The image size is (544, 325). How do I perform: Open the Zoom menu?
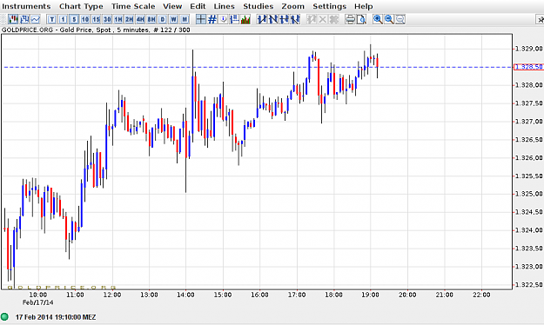click(x=292, y=6)
